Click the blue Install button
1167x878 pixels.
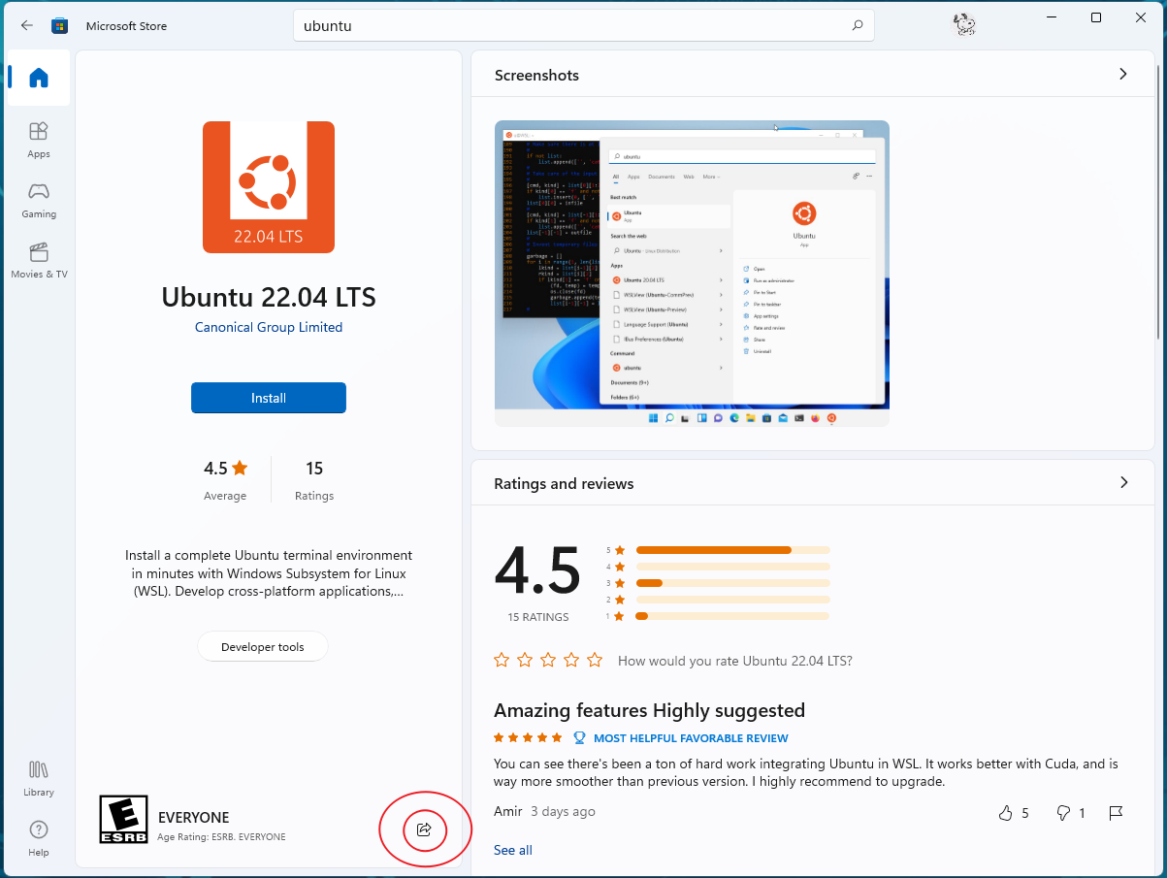(x=269, y=398)
